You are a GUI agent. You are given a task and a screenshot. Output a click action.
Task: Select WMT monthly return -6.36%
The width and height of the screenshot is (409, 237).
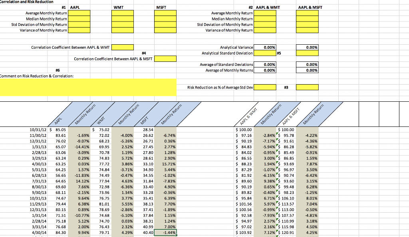tap(123, 187)
